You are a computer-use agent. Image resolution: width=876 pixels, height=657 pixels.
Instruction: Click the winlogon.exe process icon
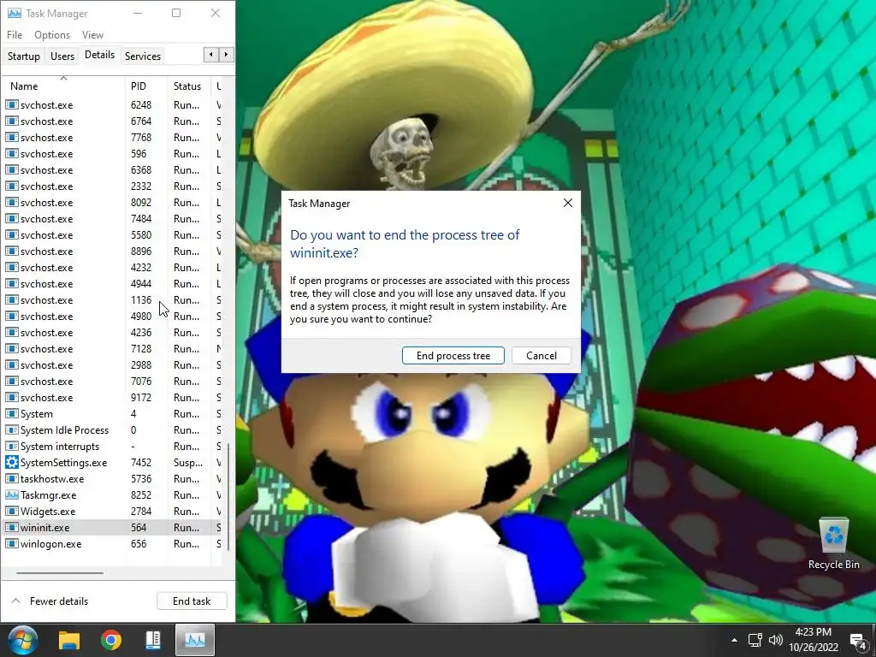click(x=11, y=543)
